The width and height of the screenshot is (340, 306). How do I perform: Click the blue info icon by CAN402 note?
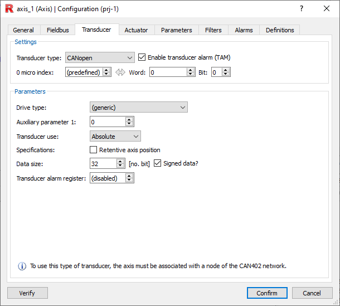[x=22, y=266]
